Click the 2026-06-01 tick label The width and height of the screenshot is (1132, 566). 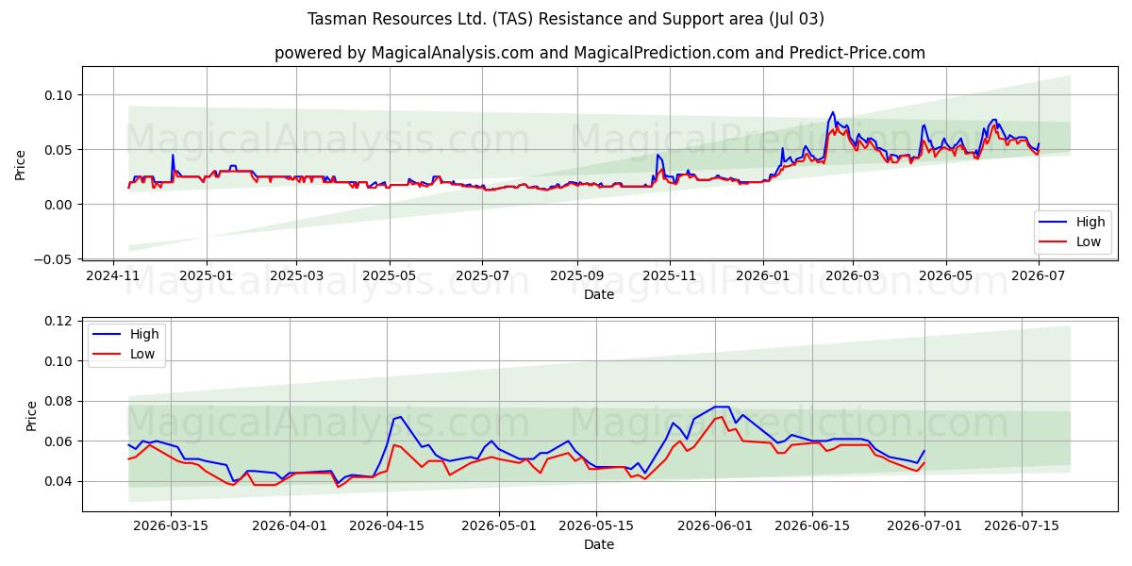(714, 526)
